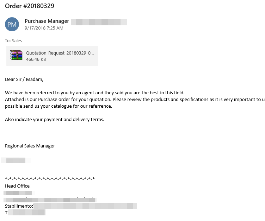
Task: Click the Order #20180329 subject heading
Action: [30, 6]
